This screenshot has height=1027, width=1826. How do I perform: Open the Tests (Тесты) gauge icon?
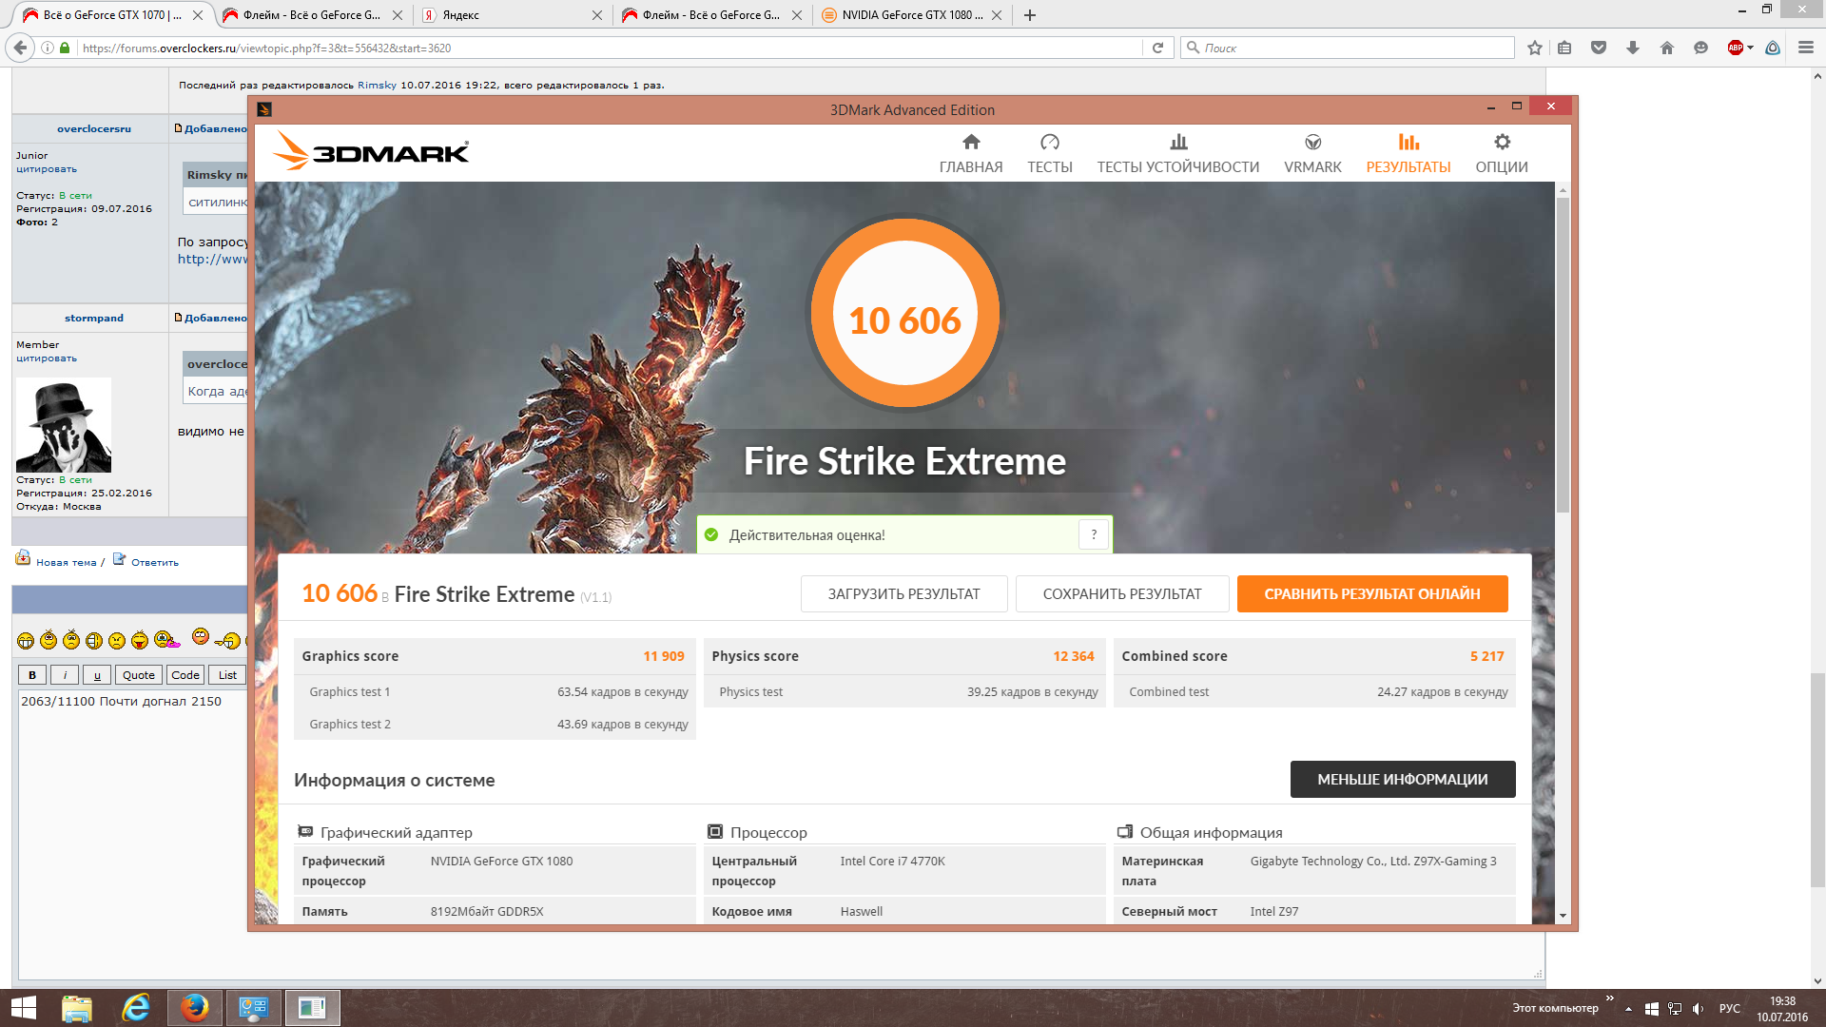[1049, 143]
